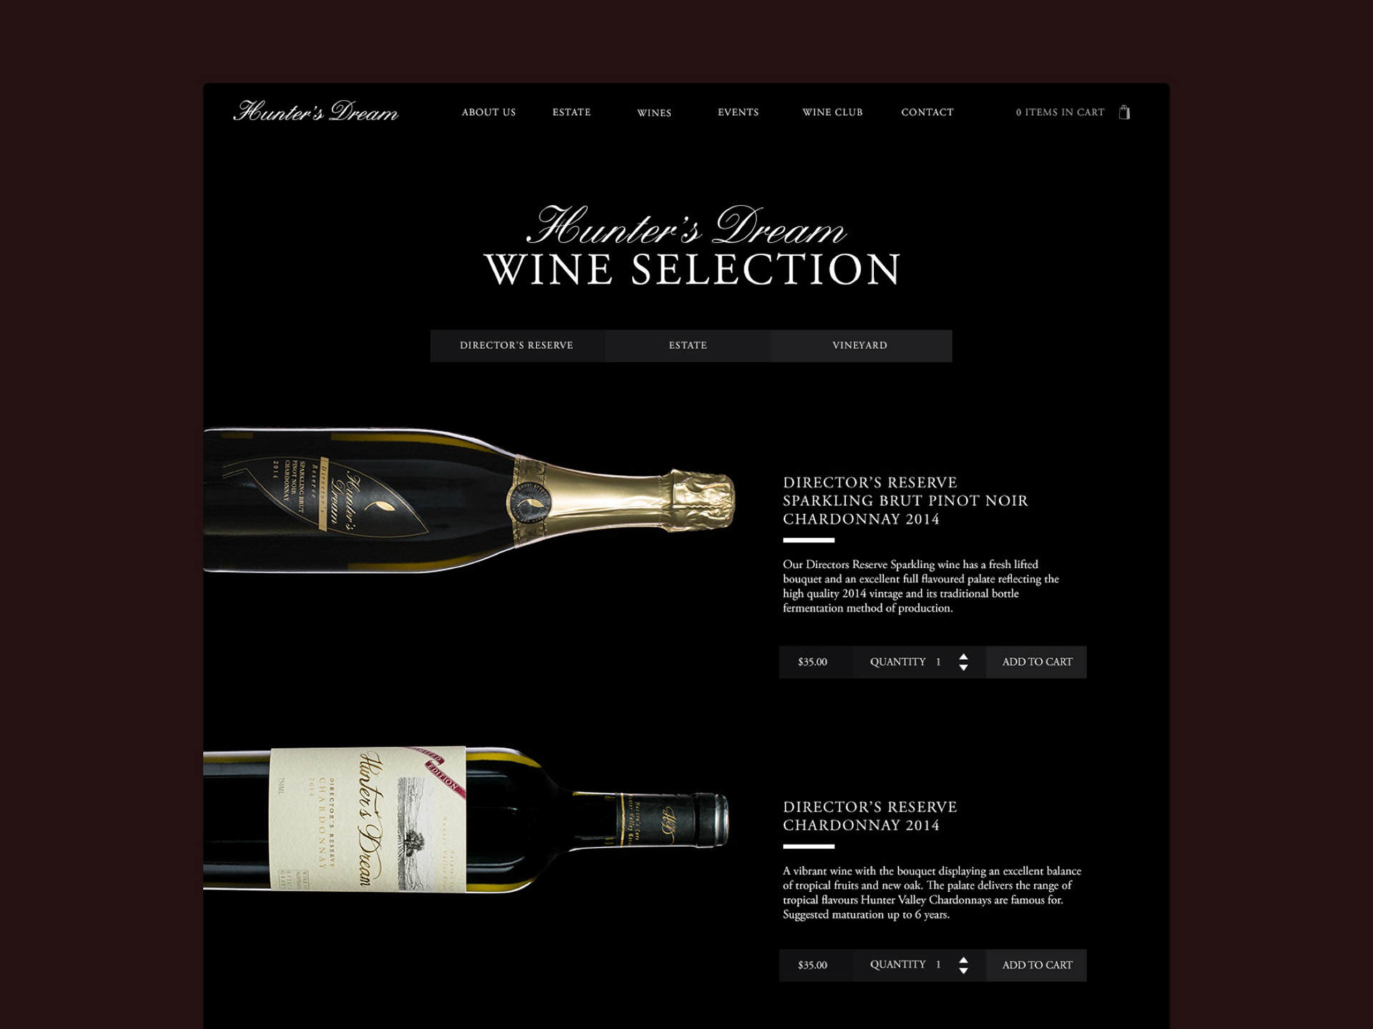1373x1029 pixels.
Task: Decrease quantity for Sparkling Brut wine
Action: (x=963, y=668)
